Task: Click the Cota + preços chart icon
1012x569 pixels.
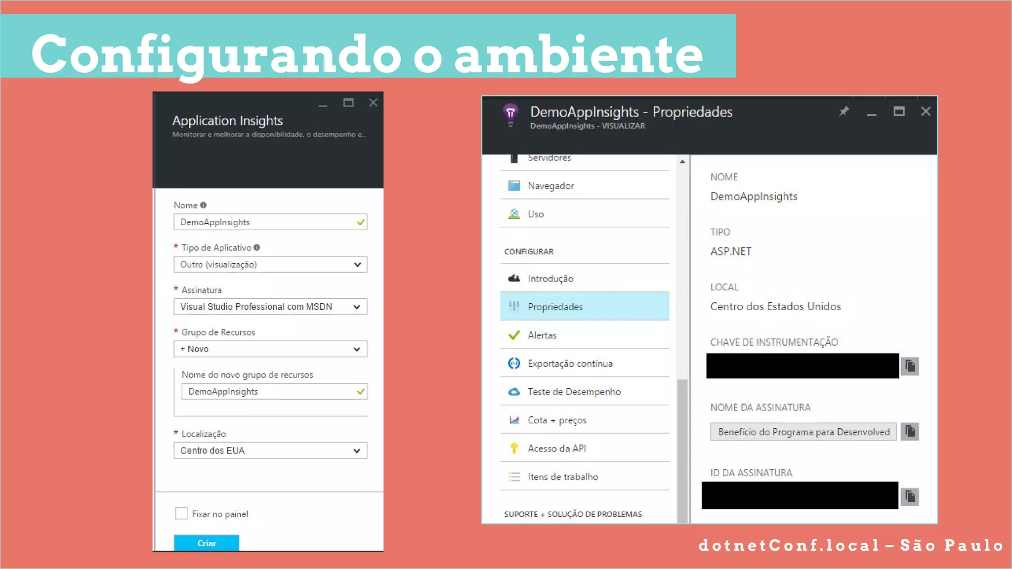Action: (514, 420)
